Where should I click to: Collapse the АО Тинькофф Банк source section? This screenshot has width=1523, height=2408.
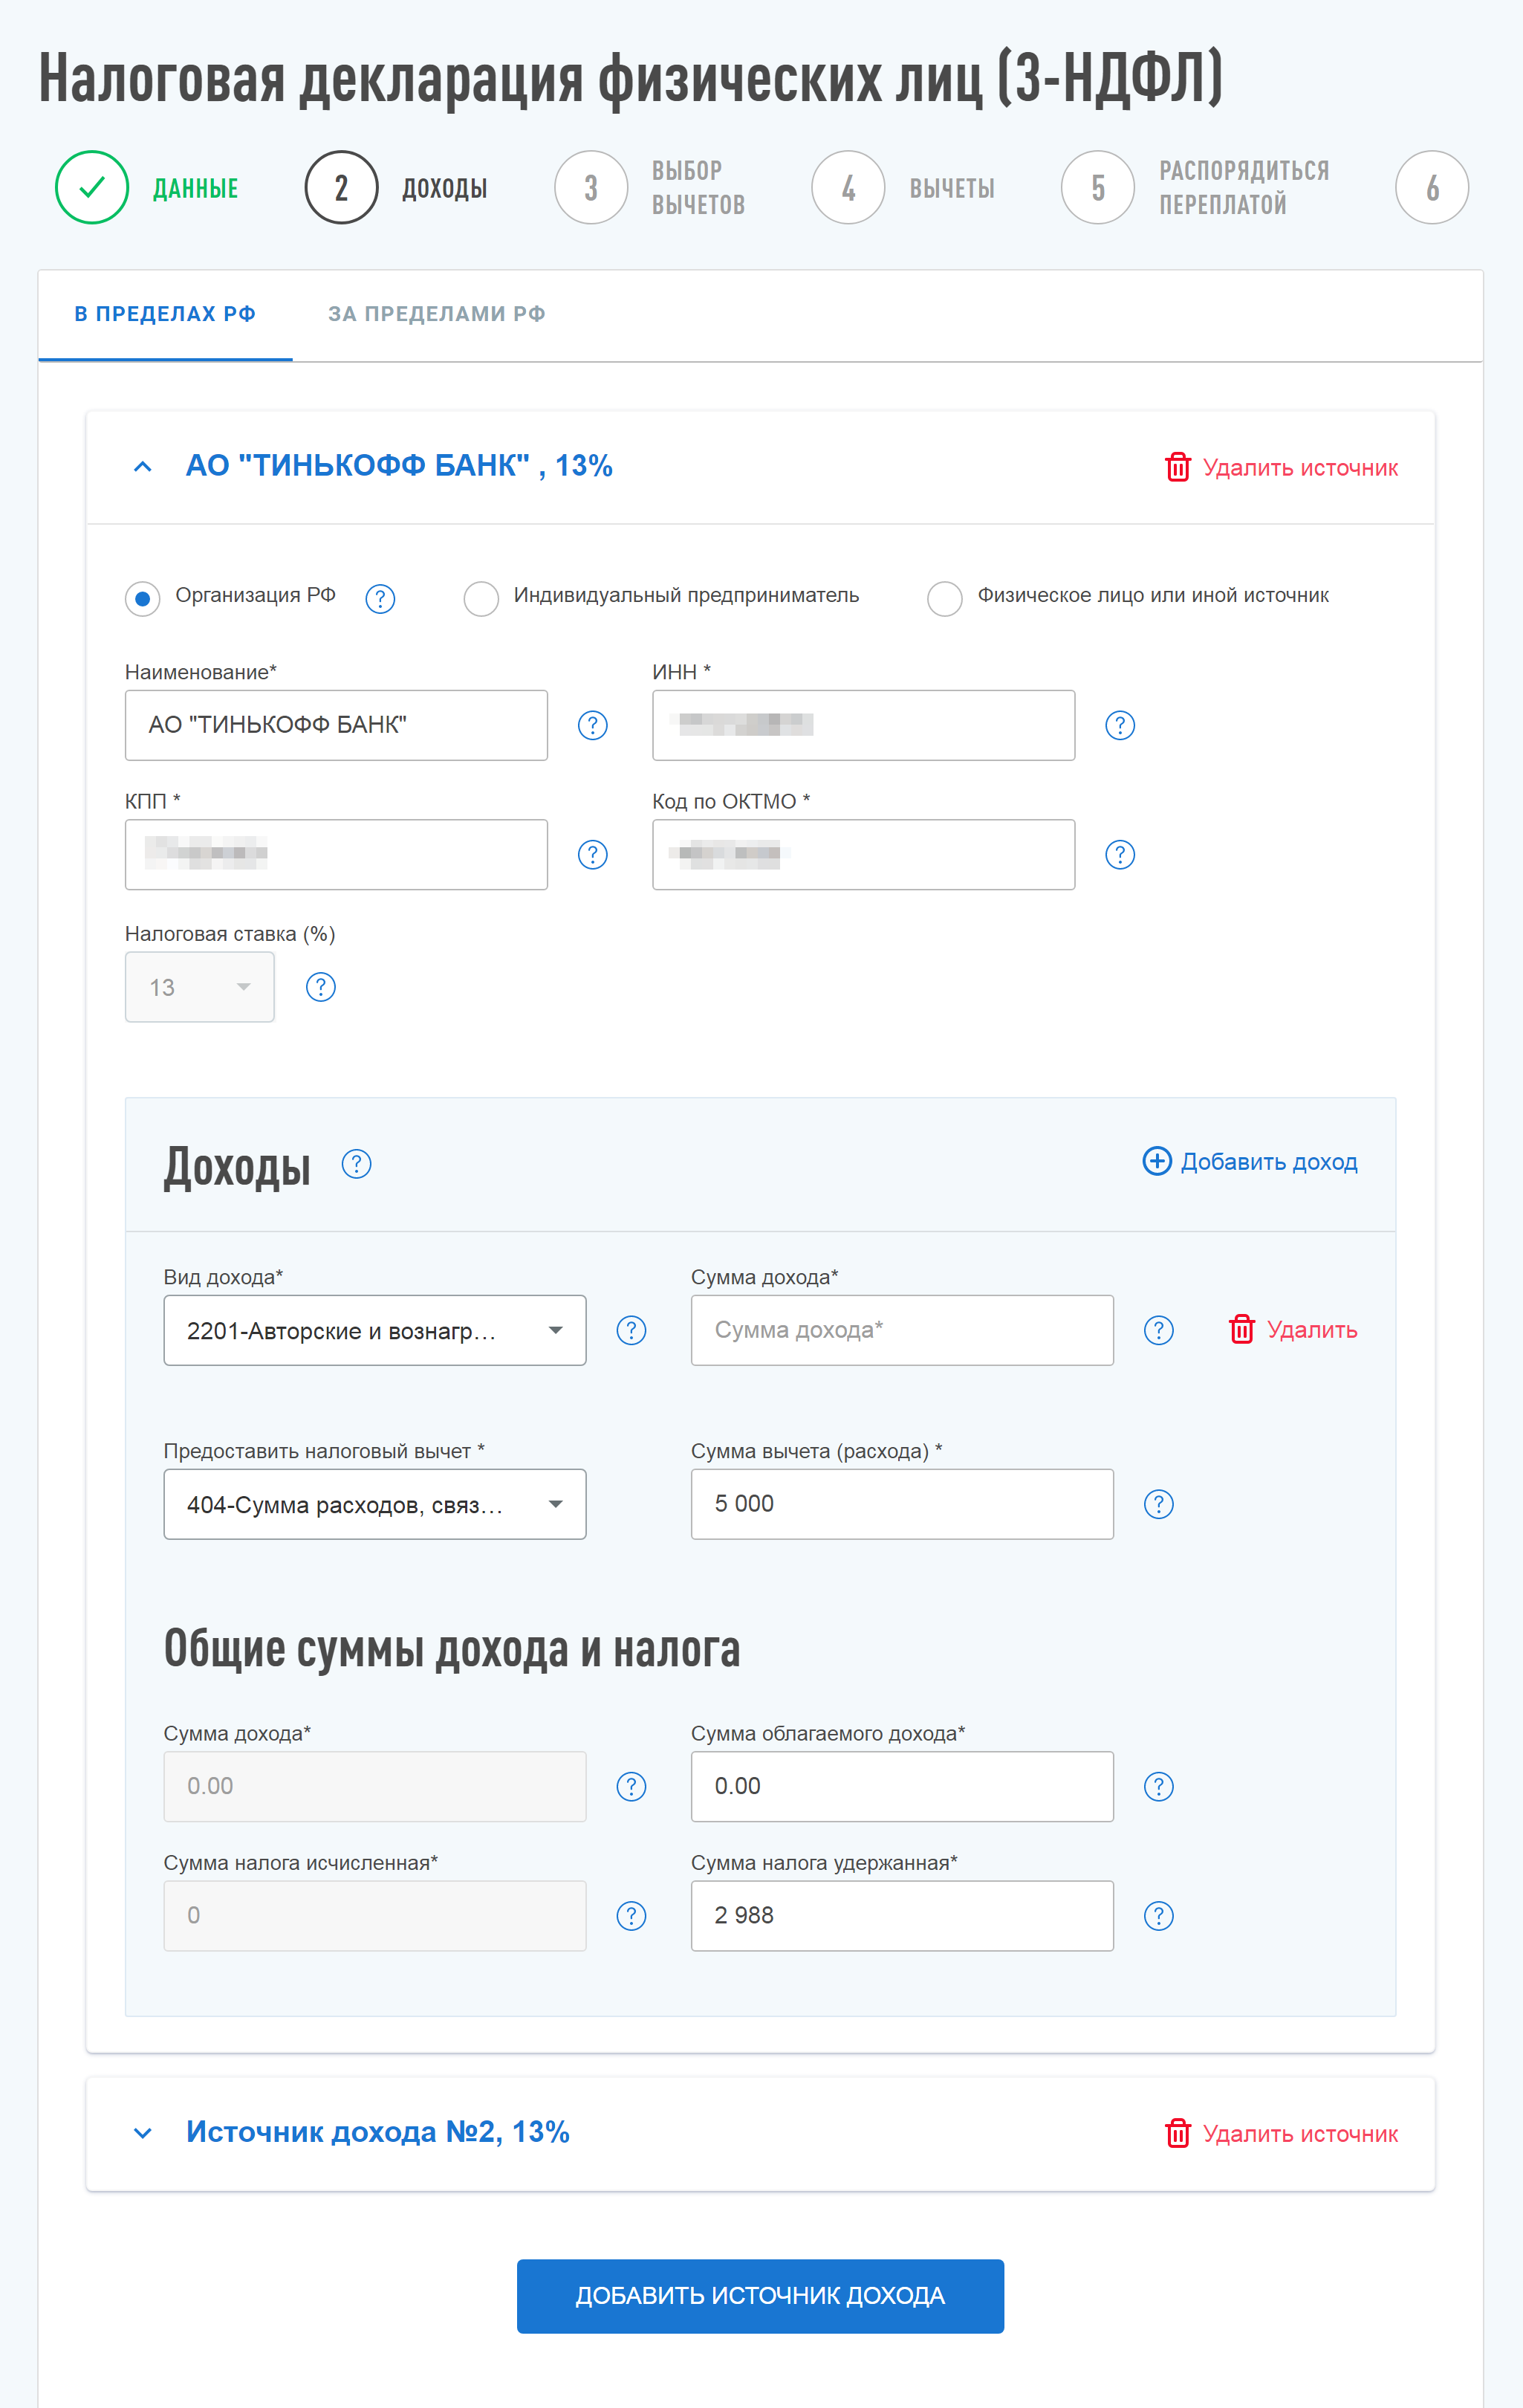[x=143, y=466]
